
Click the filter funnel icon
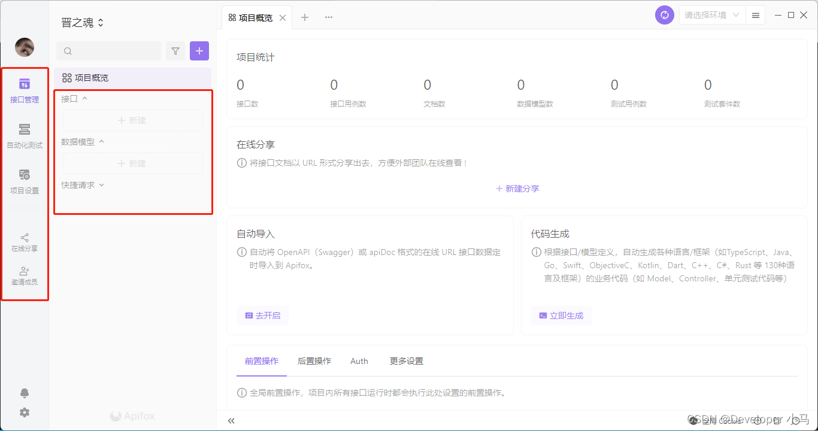point(175,51)
